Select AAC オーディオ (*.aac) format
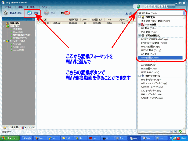Image resolution: width=188 pixels, height=141 pixels. coord(151,91)
